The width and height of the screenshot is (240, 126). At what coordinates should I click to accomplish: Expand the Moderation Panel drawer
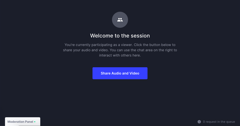click(x=22, y=122)
